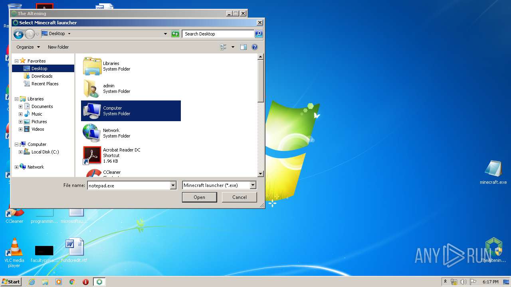511x287 pixels.
Task: Go back with the blue arrow button
Action: pyautogui.click(x=18, y=34)
